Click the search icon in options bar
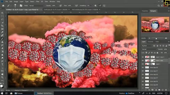Viewport: 170px width, 95px height. [x=159, y=6]
